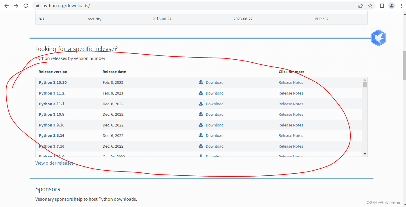This screenshot has height=207, width=406.
Task: Click release list scrollbar up arrow
Action: [365, 80]
